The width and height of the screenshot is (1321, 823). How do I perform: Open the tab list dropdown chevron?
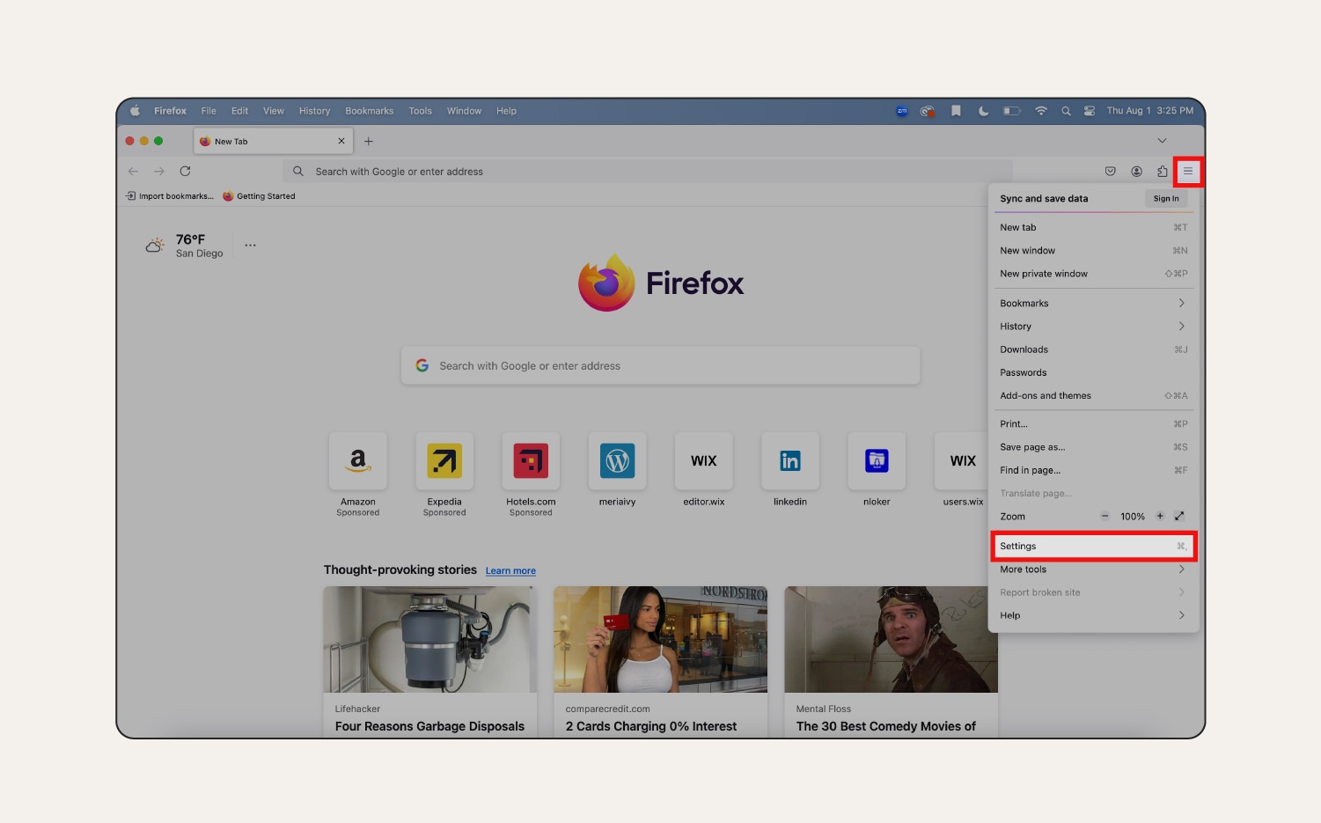click(x=1162, y=140)
